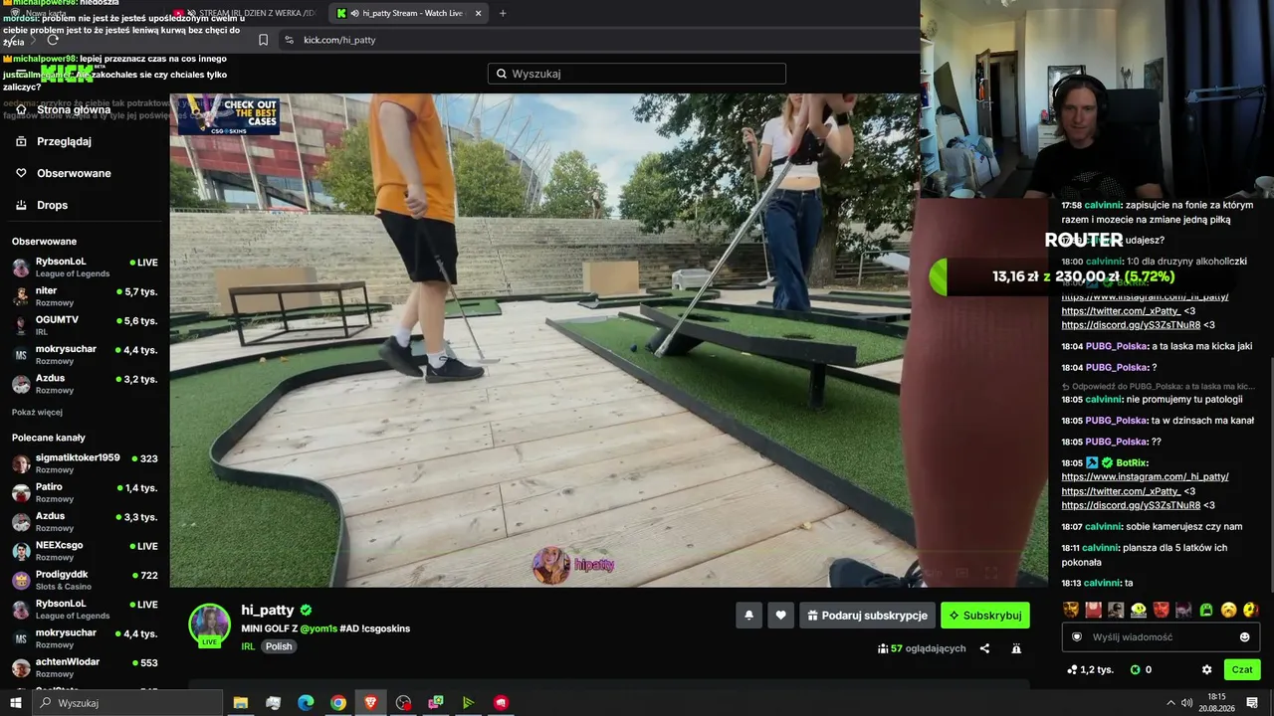Click the kick.com/hi_patty address bar
Viewport: 1274px width, 716px height.
click(x=339, y=40)
